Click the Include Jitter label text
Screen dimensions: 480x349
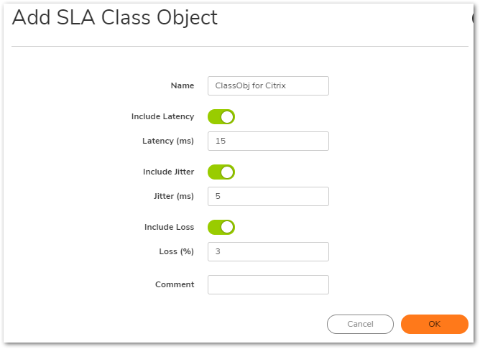[168, 172]
